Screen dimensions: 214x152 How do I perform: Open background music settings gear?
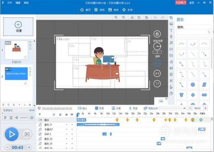pos(32,118)
